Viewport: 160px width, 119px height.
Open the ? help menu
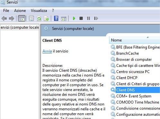[x=53, y=11]
